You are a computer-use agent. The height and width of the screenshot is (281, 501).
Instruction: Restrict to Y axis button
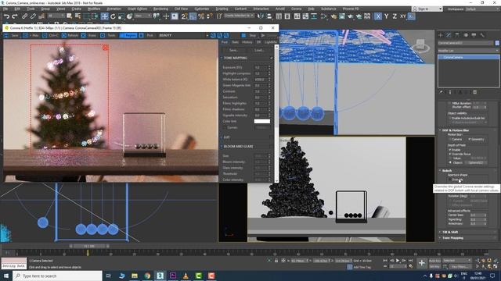click(386, 16)
